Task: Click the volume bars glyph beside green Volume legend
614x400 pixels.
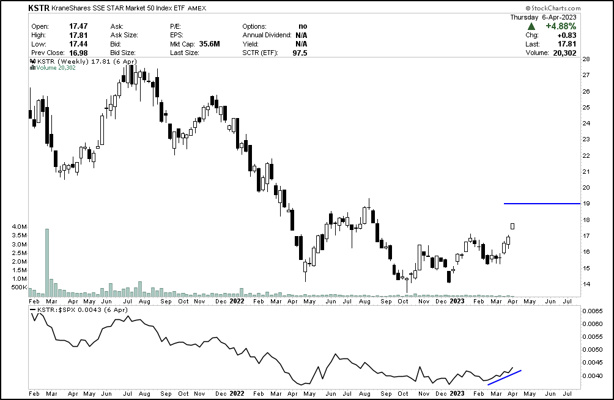Action: (x=33, y=68)
